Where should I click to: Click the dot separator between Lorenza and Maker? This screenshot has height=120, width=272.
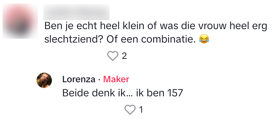(x=99, y=80)
